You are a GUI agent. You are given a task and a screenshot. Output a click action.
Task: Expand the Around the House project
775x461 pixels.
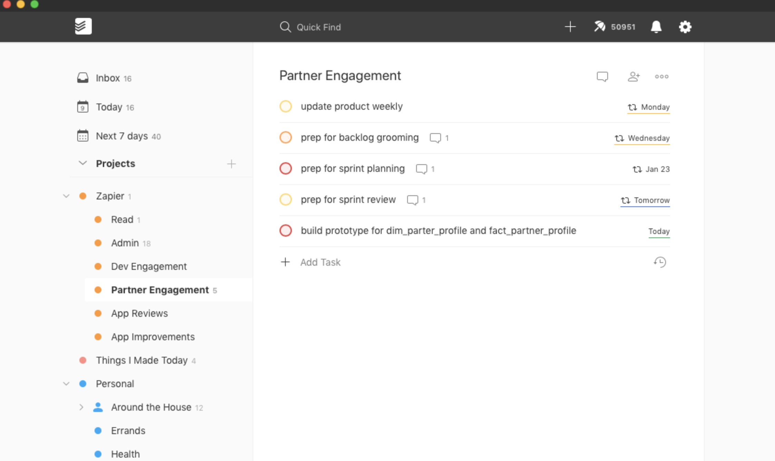click(x=81, y=407)
